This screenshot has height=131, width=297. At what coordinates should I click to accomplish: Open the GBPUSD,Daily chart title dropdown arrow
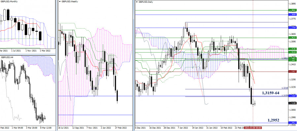tap(137, 2)
